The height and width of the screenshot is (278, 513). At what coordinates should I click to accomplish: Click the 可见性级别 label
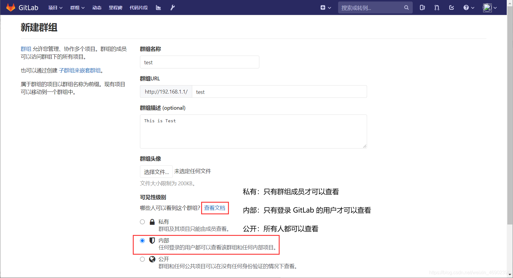(x=153, y=197)
